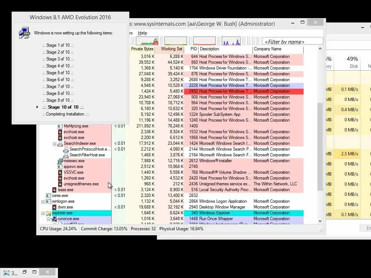
Task: Click the VSSVC.exe process icon
Action: pyautogui.click(x=60, y=172)
